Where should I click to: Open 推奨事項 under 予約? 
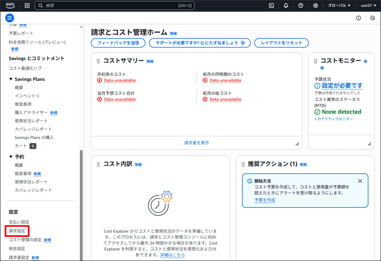[23, 174]
